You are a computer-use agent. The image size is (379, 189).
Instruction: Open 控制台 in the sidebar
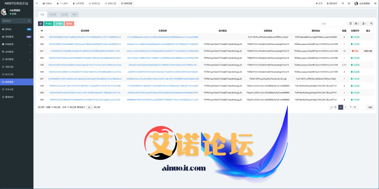pos(17,29)
